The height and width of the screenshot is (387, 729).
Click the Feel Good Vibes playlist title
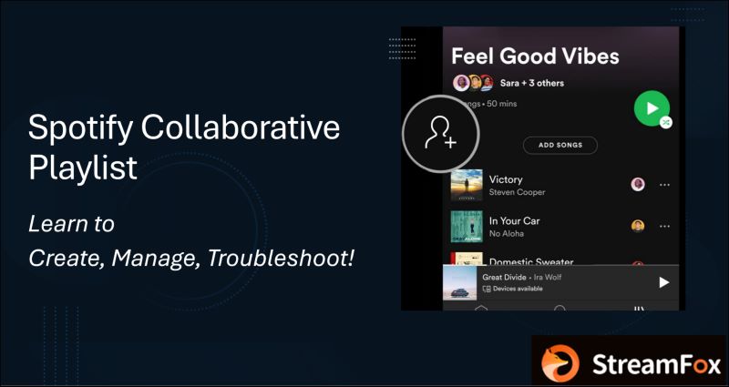[535, 56]
